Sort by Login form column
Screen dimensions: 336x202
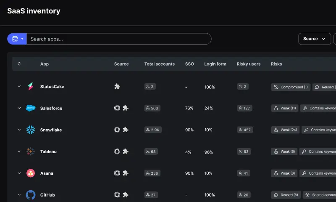(x=215, y=64)
